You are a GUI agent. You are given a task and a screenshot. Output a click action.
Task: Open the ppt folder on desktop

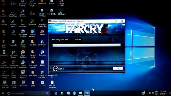[x=3, y=33]
